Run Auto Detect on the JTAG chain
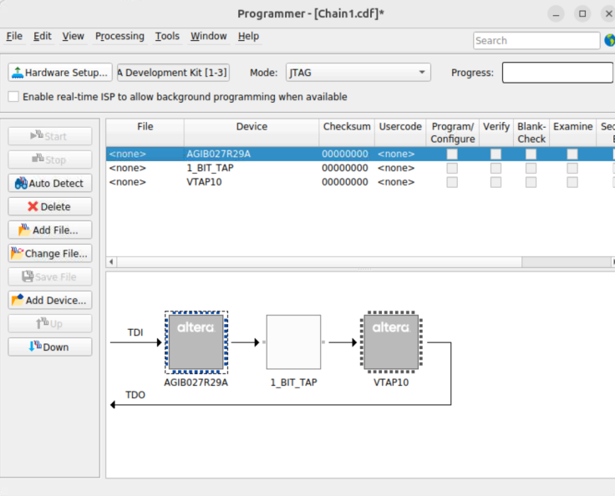This screenshot has width=615, height=496. click(50, 183)
